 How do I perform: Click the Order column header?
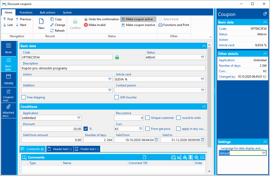198,163
